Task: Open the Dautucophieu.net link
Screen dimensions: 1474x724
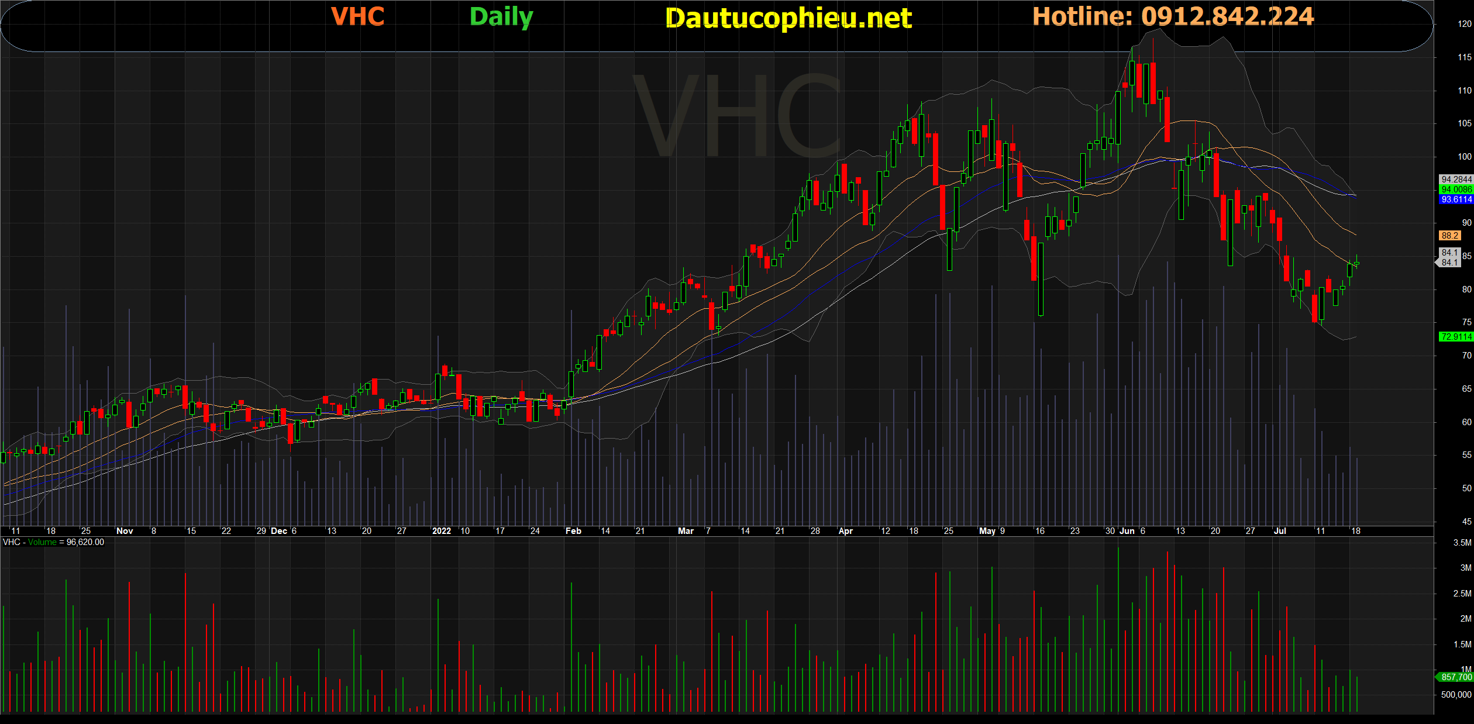Action: pyautogui.click(x=788, y=18)
